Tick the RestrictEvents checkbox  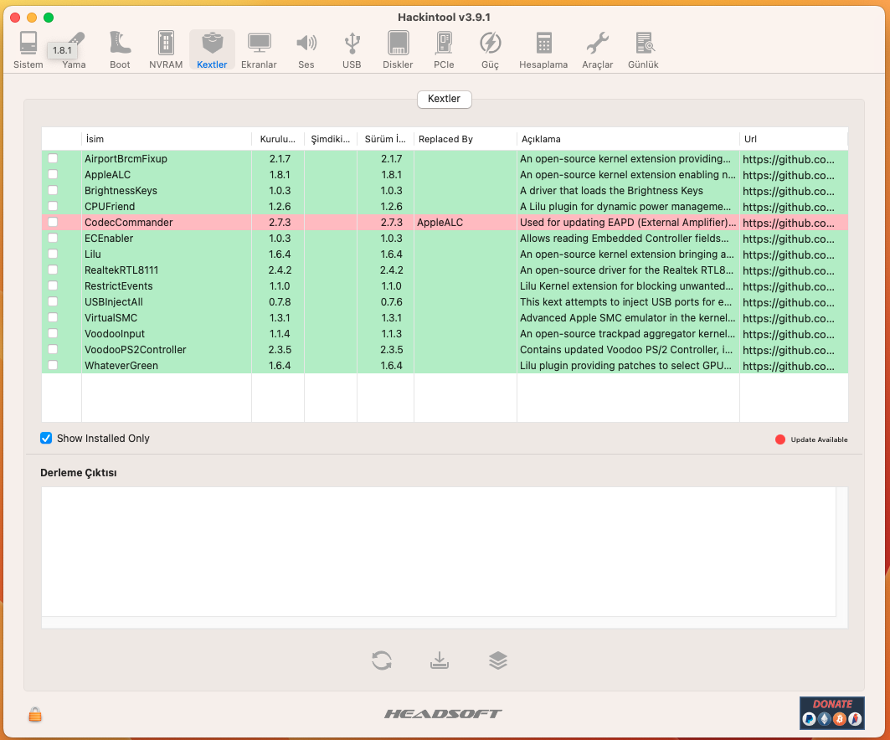tap(53, 285)
